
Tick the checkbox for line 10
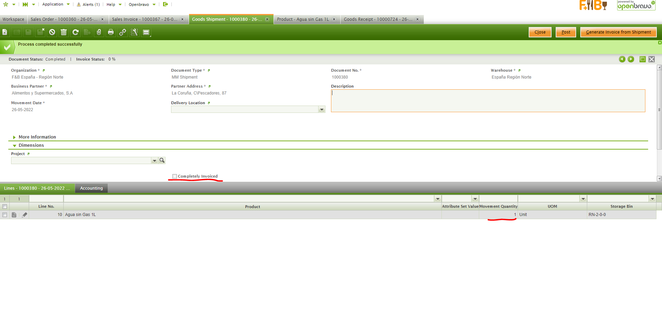[x=5, y=215]
